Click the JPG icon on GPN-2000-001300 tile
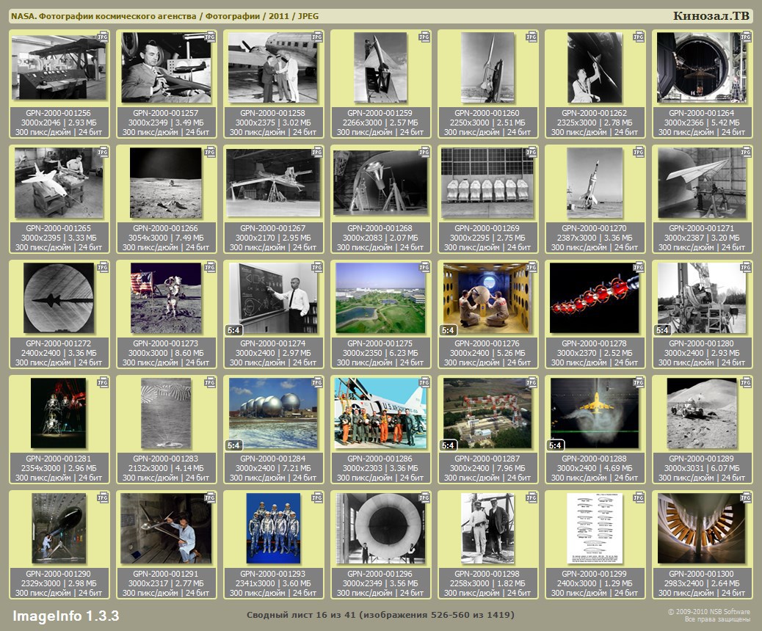762x631 pixels. tap(746, 497)
